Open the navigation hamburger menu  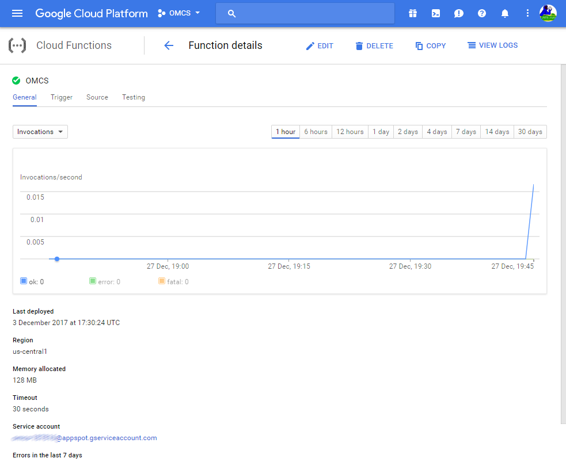tap(17, 13)
